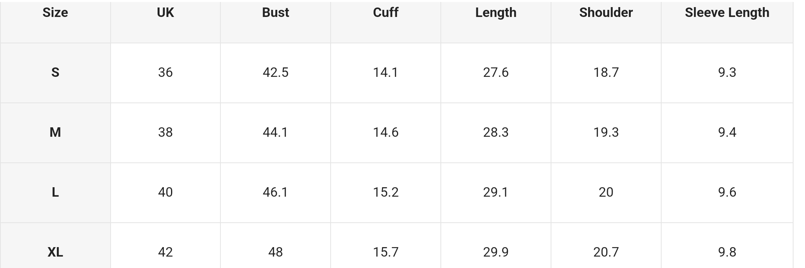Select the S size row label

pos(55,73)
